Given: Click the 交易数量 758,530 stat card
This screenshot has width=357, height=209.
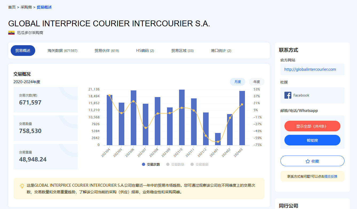Looking at the screenshot, I should pyautogui.click(x=46, y=128).
